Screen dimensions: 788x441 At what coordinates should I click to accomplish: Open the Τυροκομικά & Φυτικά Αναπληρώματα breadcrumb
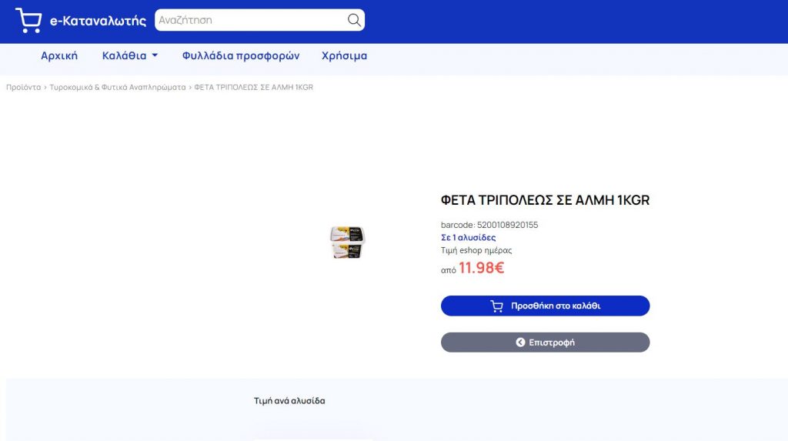pos(118,87)
